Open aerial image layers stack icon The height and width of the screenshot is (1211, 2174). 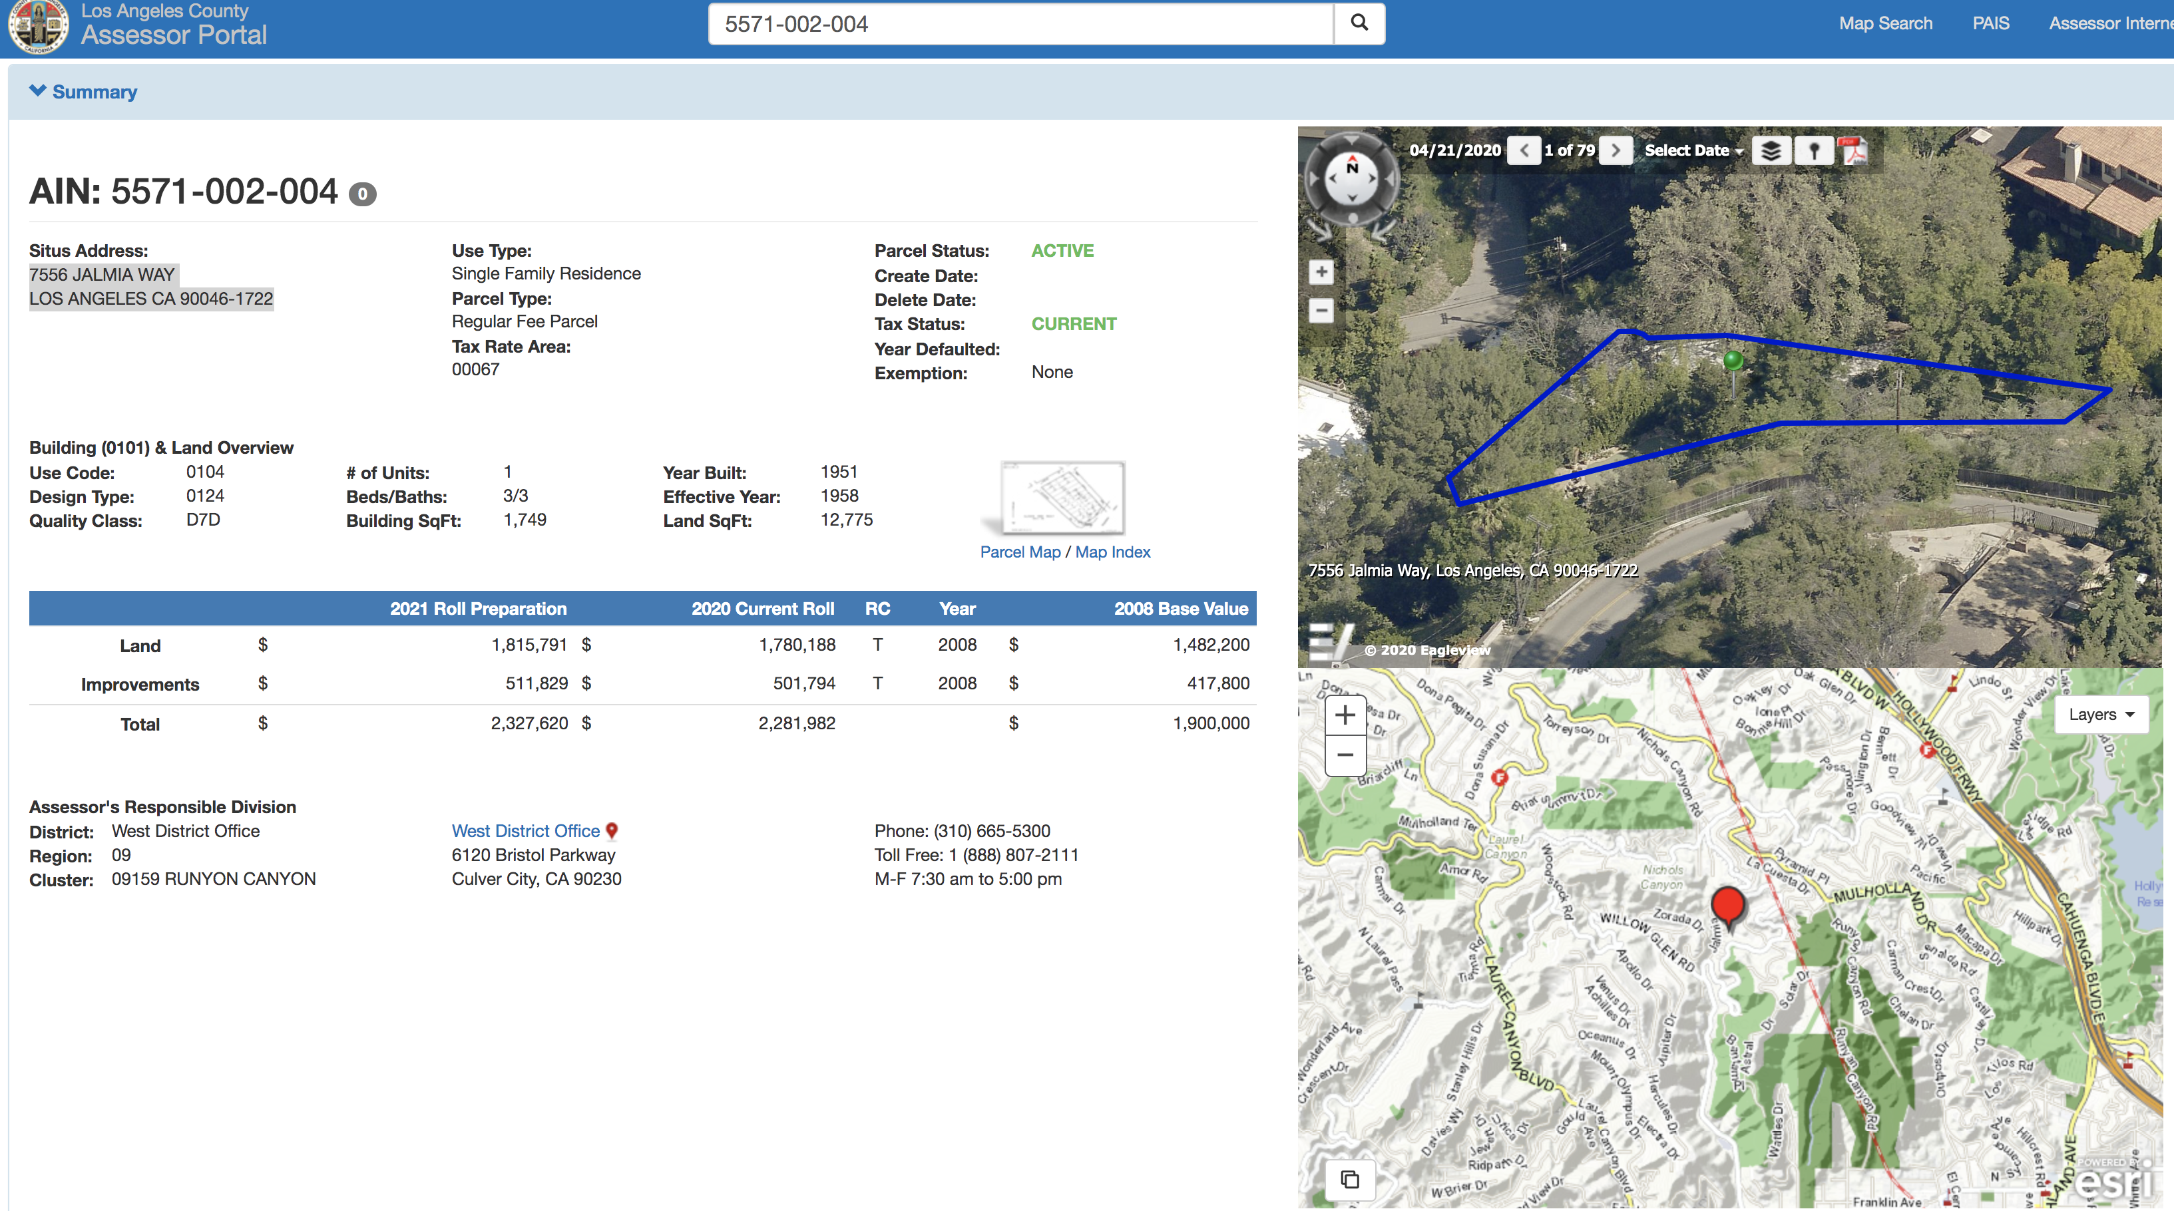coord(1771,150)
